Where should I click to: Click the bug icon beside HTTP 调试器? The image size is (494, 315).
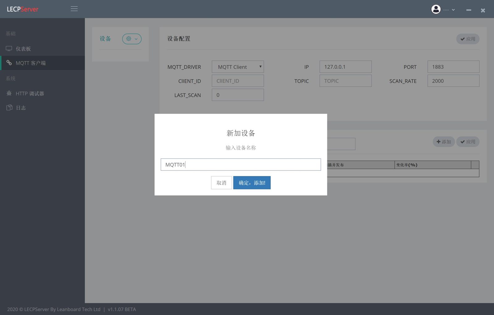9,93
